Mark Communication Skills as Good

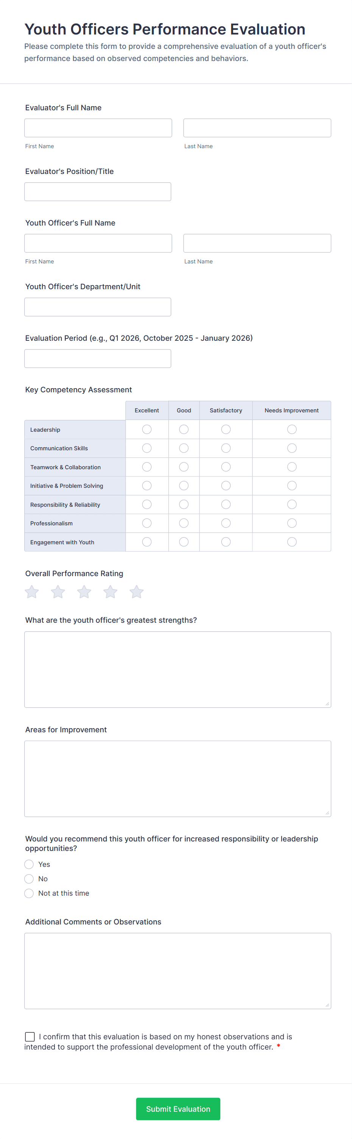tap(184, 448)
